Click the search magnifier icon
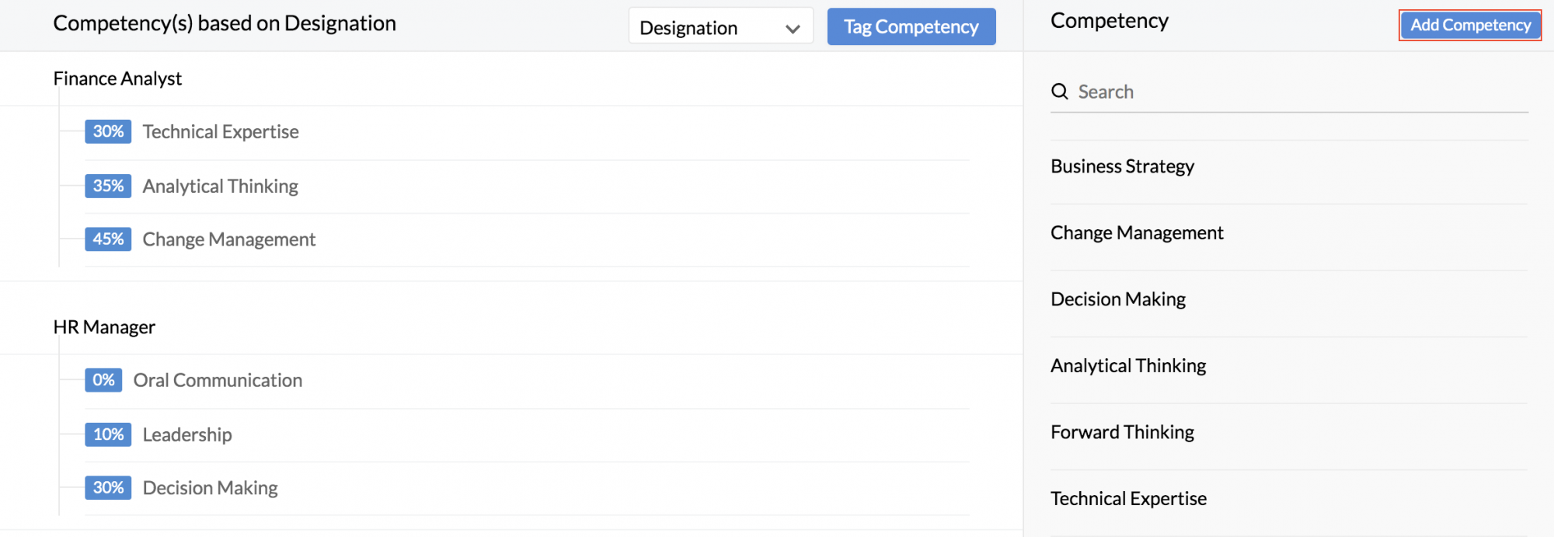1554x537 pixels. click(1059, 92)
